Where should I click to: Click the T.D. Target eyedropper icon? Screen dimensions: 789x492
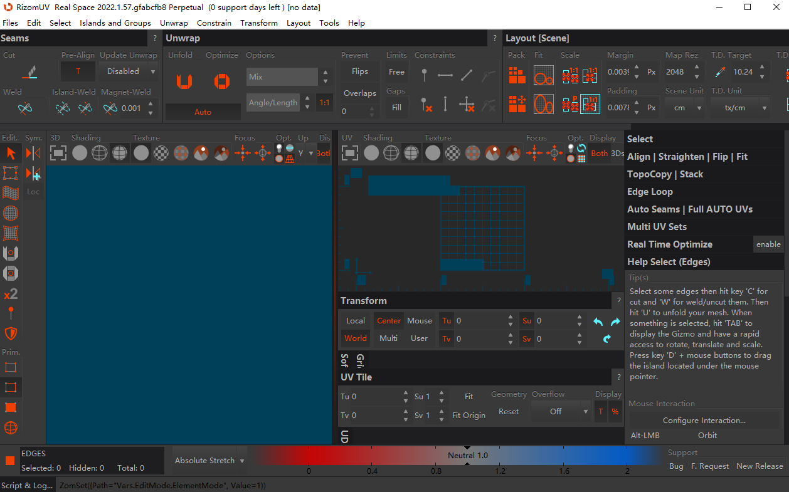(x=720, y=72)
